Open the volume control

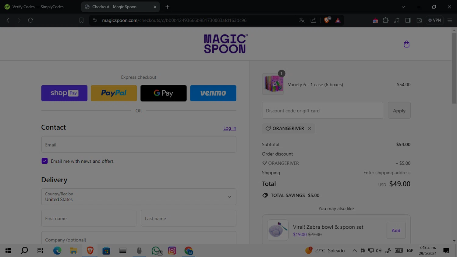coord(378,251)
